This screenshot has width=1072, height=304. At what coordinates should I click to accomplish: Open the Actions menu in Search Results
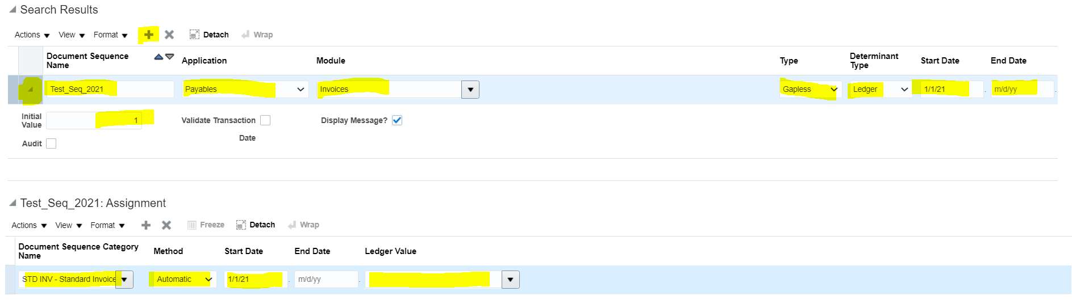click(32, 35)
